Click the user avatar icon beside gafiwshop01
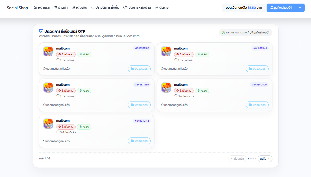 point(272,8)
